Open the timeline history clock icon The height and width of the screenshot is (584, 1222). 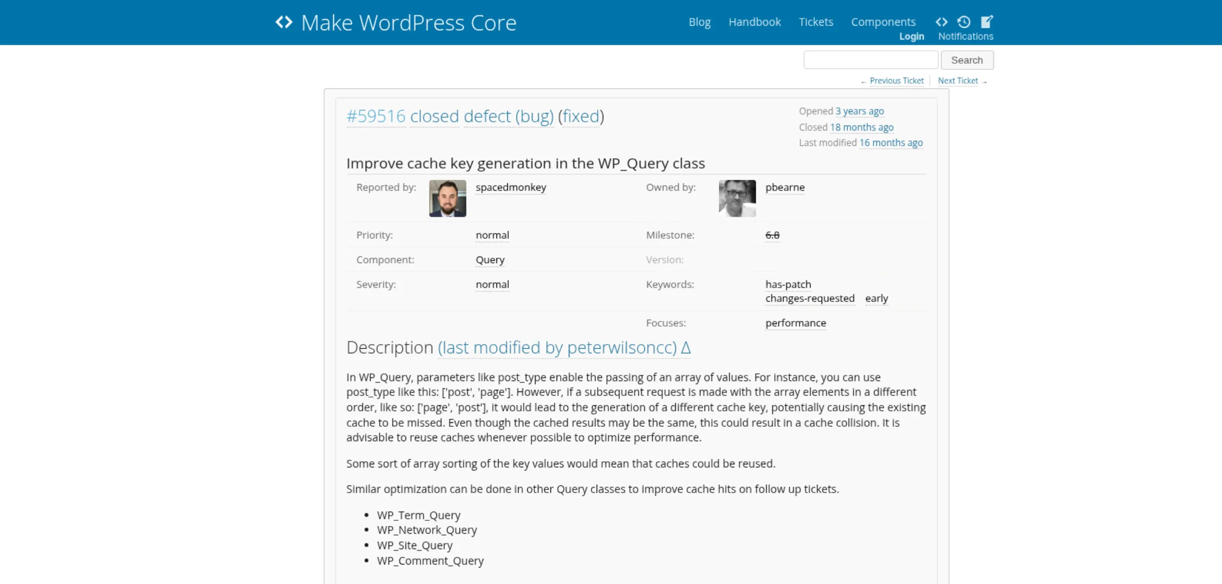pos(964,22)
